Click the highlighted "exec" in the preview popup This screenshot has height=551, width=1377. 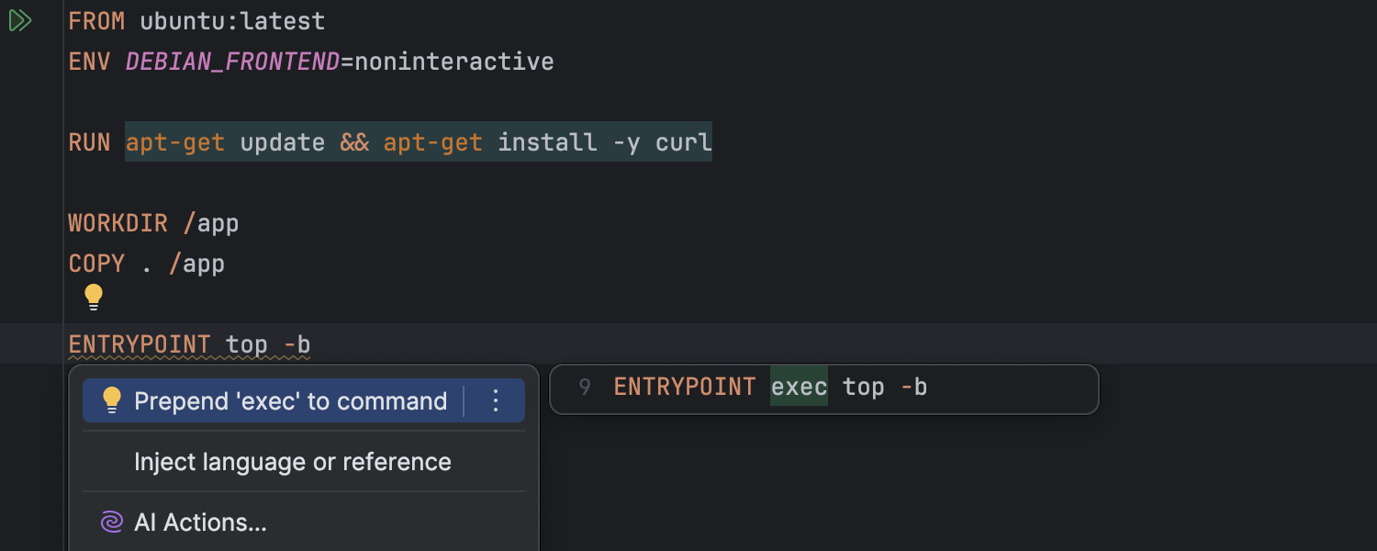point(799,388)
